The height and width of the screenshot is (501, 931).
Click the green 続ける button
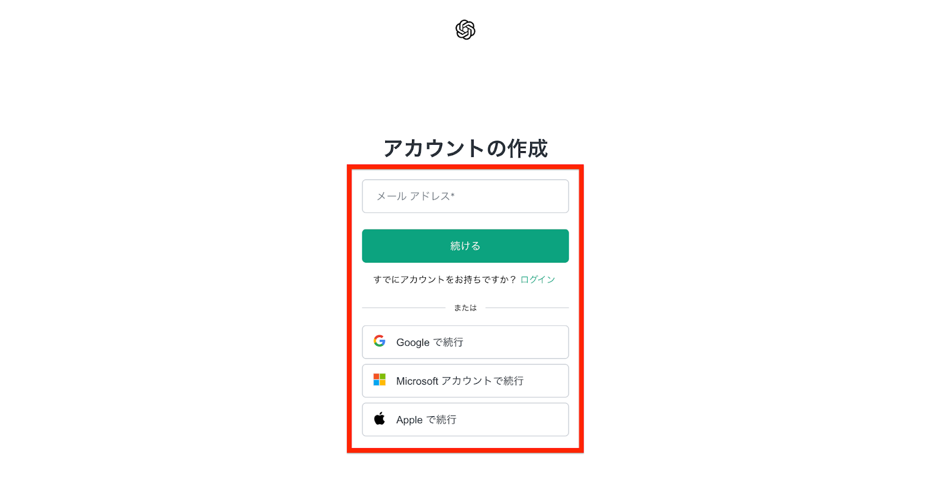[465, 246]
